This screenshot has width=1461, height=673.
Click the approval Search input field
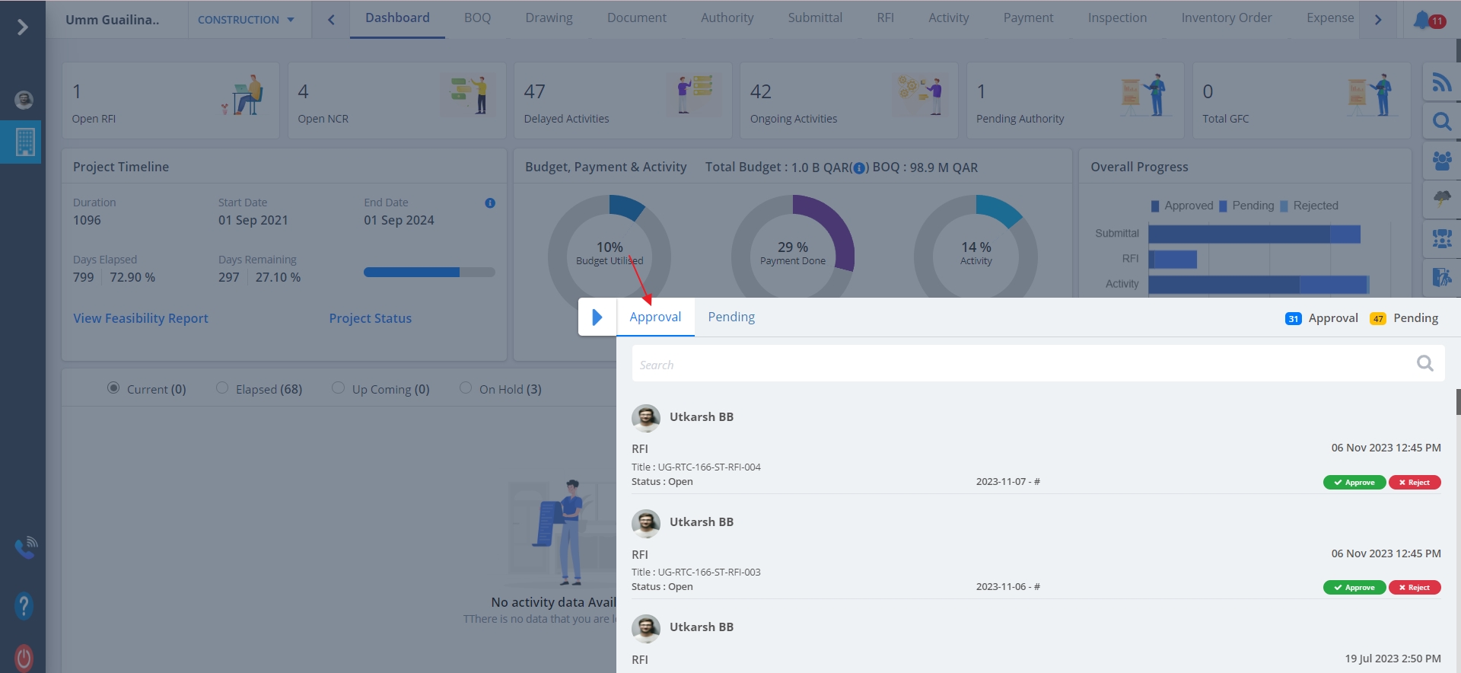[x=1020, y=365]
